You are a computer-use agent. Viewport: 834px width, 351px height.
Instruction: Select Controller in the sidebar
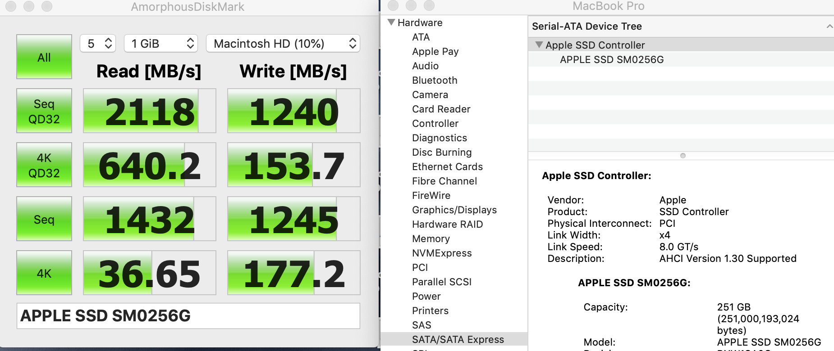pos(435,123)
